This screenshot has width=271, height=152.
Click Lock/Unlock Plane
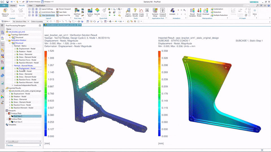[x=47, y=12]
